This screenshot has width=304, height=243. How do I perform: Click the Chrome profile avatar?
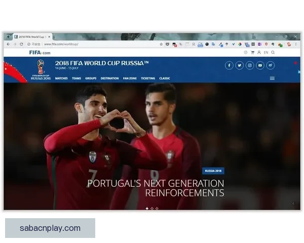[x=289, y=44]
